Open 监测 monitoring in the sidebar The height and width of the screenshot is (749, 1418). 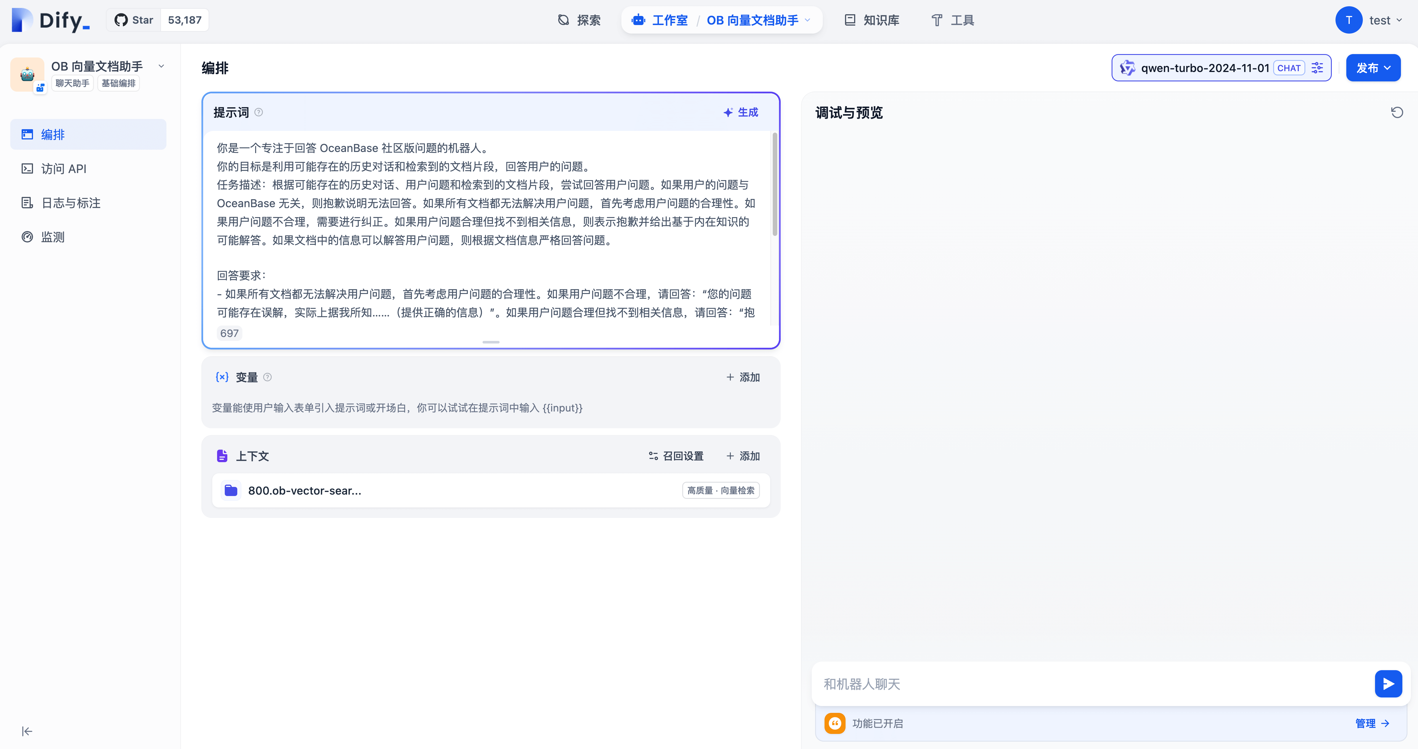[x=88, y=237]
